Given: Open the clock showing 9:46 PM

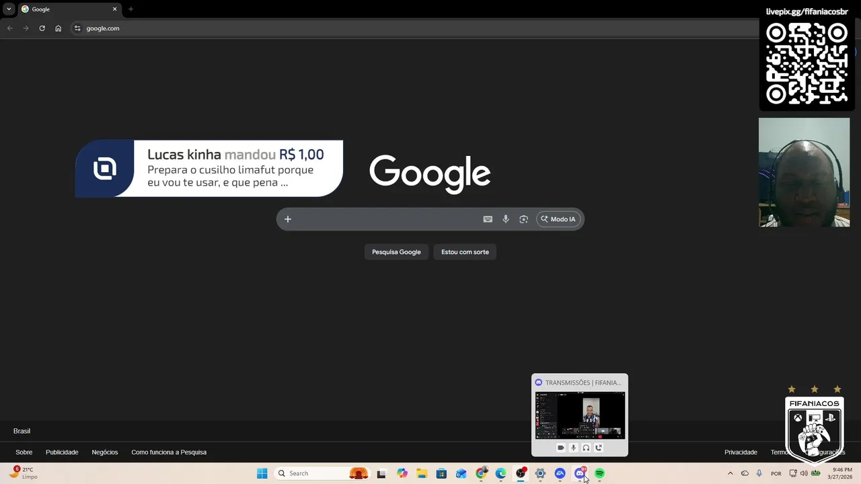Looking at the screenshot, I should [841, 473].
